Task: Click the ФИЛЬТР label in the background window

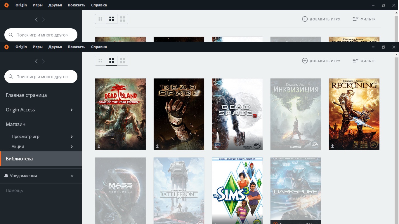Action: pos(368,19)
